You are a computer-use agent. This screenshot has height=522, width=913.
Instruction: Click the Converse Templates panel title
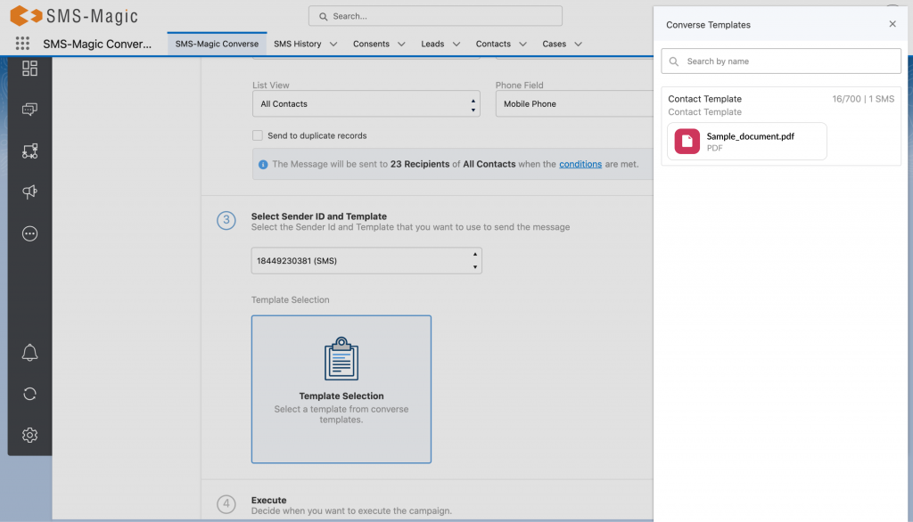708,24
